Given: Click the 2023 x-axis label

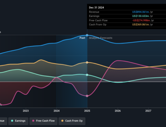Looking at the screenshot, I should [26, 111].
